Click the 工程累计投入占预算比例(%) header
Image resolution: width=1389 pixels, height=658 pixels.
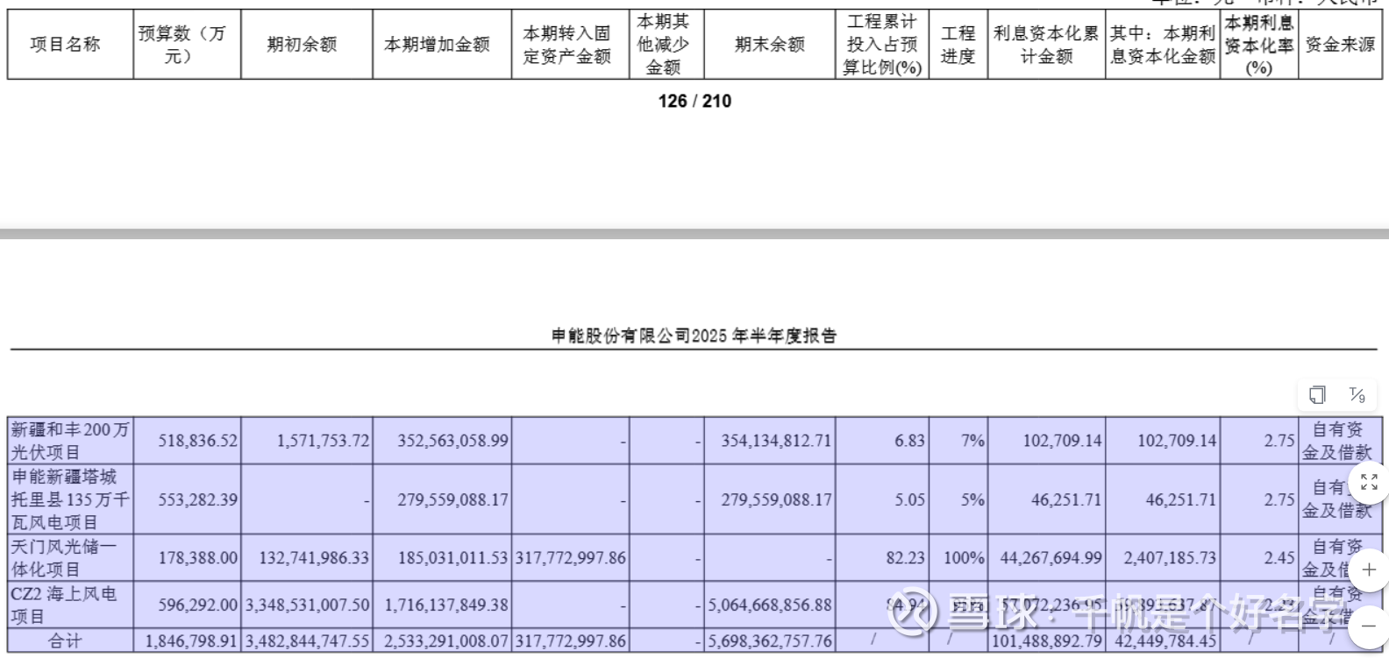click(882, 44)
